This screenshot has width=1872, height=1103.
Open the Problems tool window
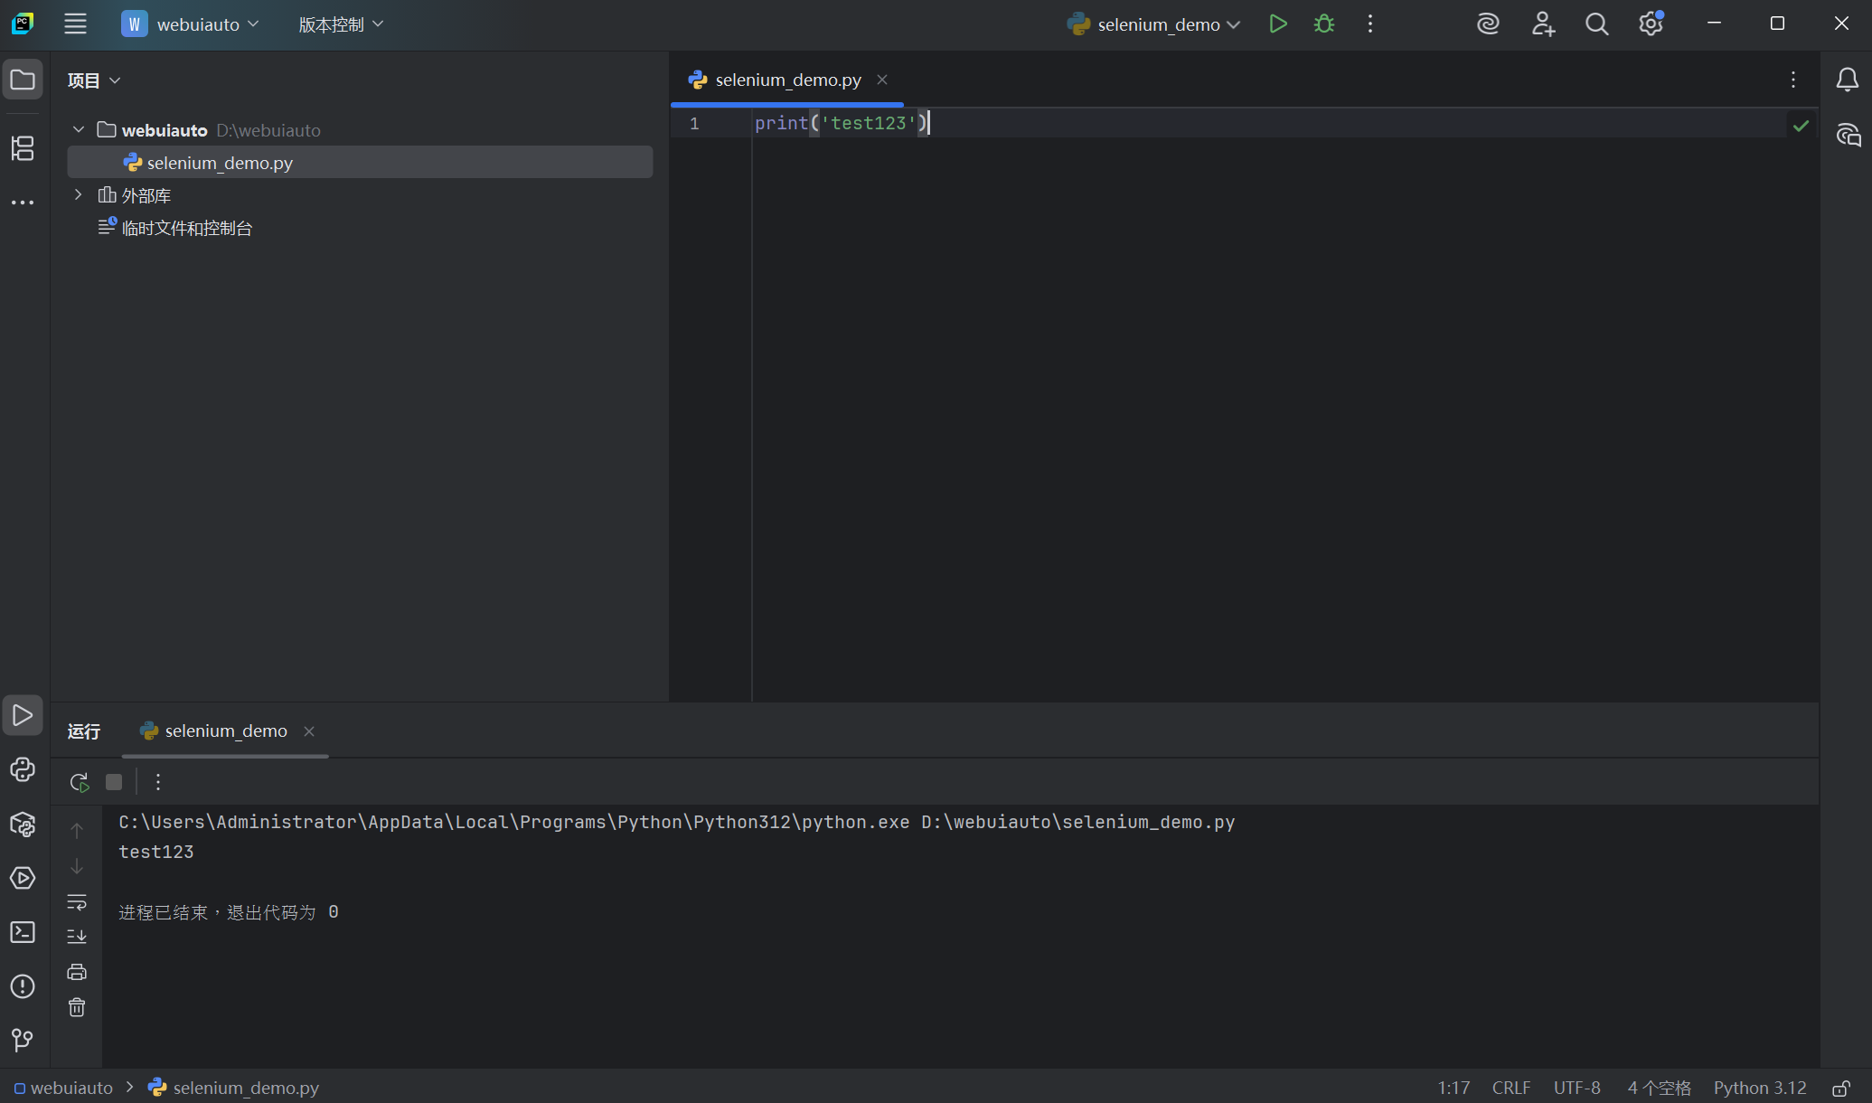click(23, 987)
